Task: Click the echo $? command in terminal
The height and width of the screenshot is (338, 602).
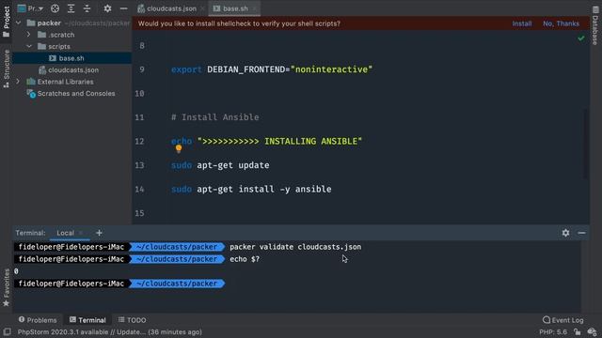Action: [x=245, y=259]
